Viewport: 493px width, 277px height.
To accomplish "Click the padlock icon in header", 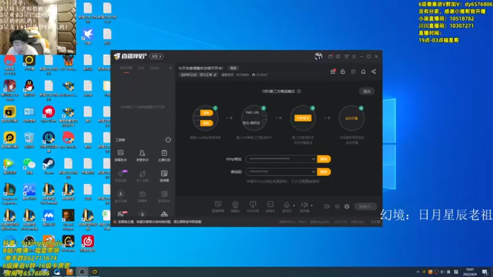I will (x=343, y=71).
